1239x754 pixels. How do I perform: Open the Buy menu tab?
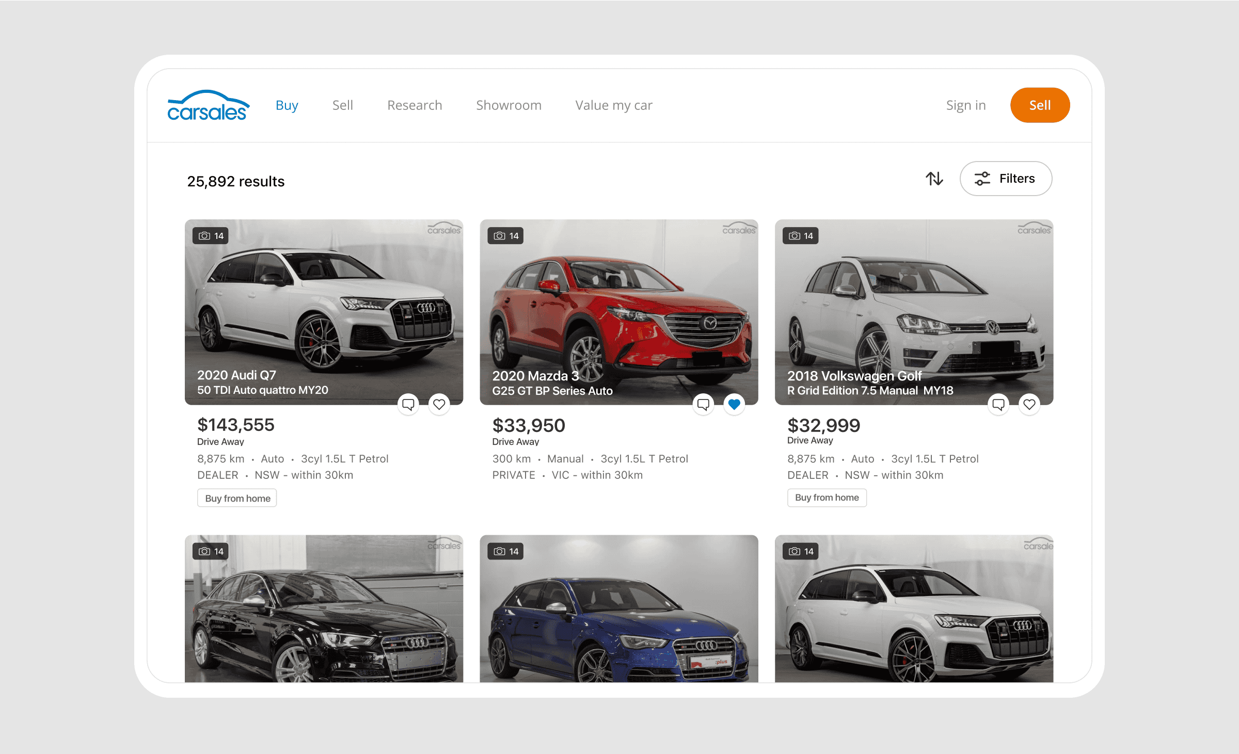point(287,105)
